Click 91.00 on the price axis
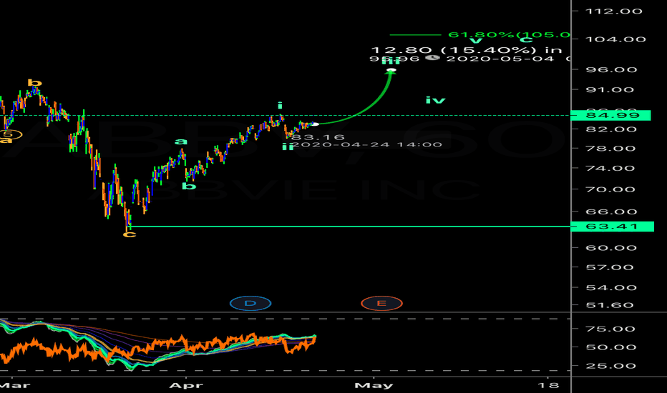This screenshot has width=667, height=393. [610, 89]
